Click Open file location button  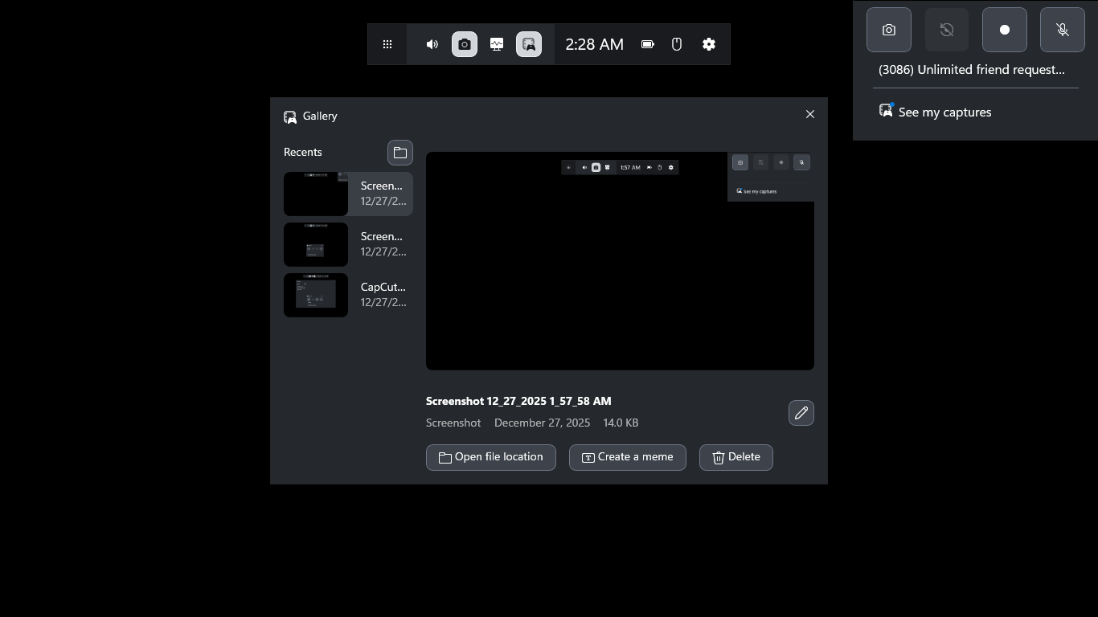(x=491, y=457)
